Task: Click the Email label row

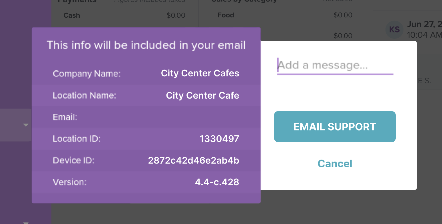Action: click(x=65, y=117)
